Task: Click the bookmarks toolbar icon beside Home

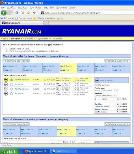Action: click(34, 13)
